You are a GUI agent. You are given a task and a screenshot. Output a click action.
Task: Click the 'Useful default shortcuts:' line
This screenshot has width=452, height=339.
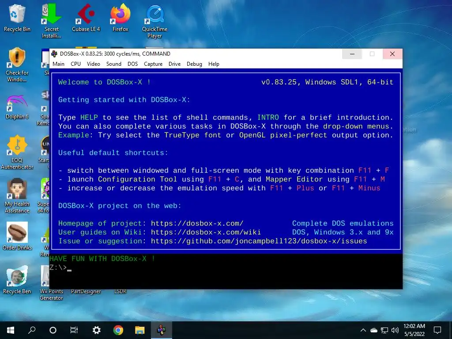(113, 153)
